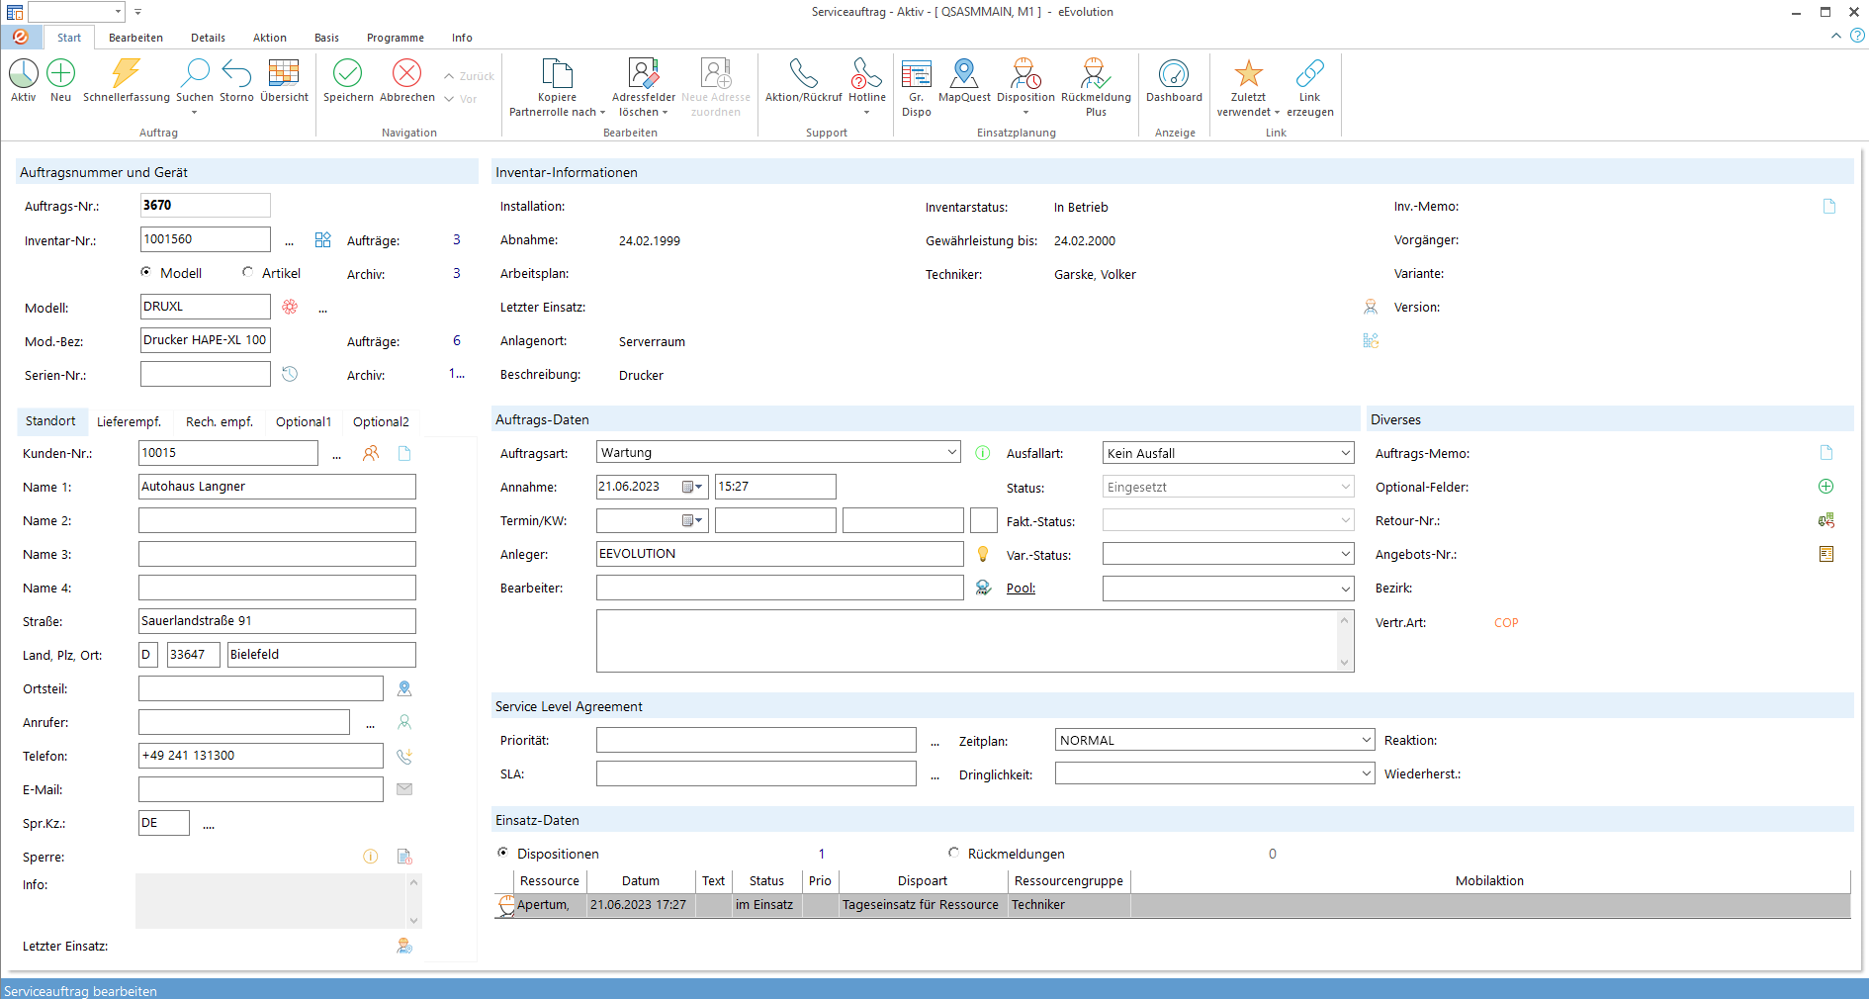Show the Dashboard gauge view
Image resolution: width=1869 pixels, height=999 pixels.
(1174, 73)
